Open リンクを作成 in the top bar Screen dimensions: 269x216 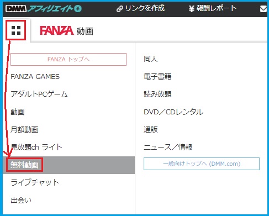140,8
